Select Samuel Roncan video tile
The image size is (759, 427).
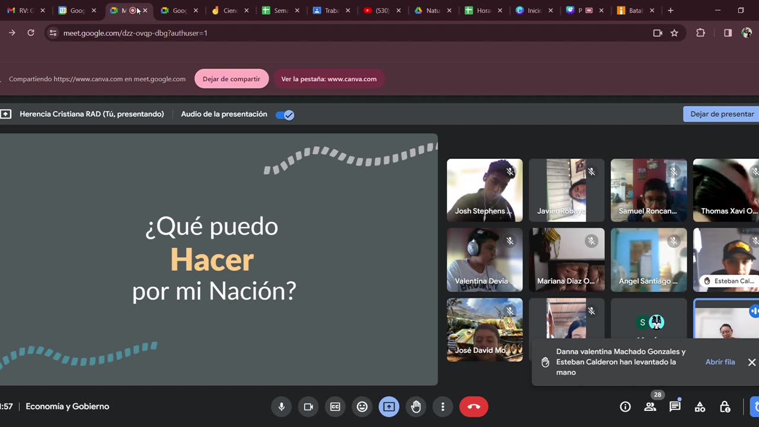(x=649, y=190)
